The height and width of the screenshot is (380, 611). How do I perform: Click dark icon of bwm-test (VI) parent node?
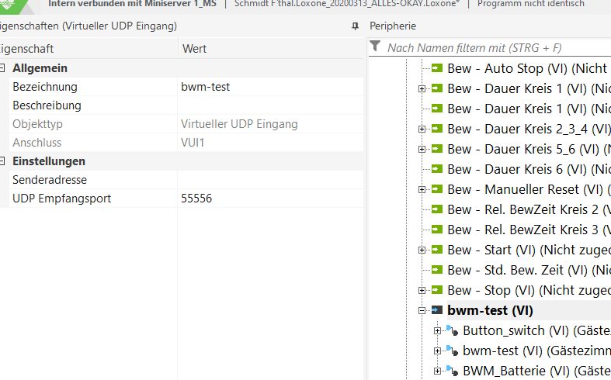(437, 310)
